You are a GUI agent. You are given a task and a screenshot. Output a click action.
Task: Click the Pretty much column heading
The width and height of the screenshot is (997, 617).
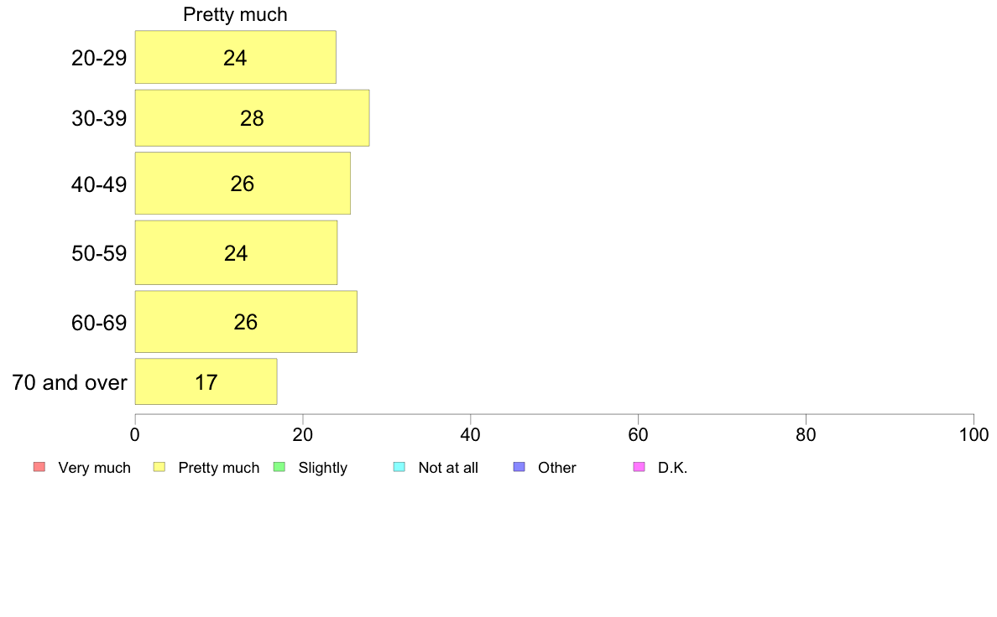(x=235, y=14)
